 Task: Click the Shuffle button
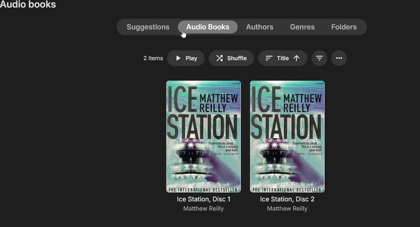click(231, 58)
